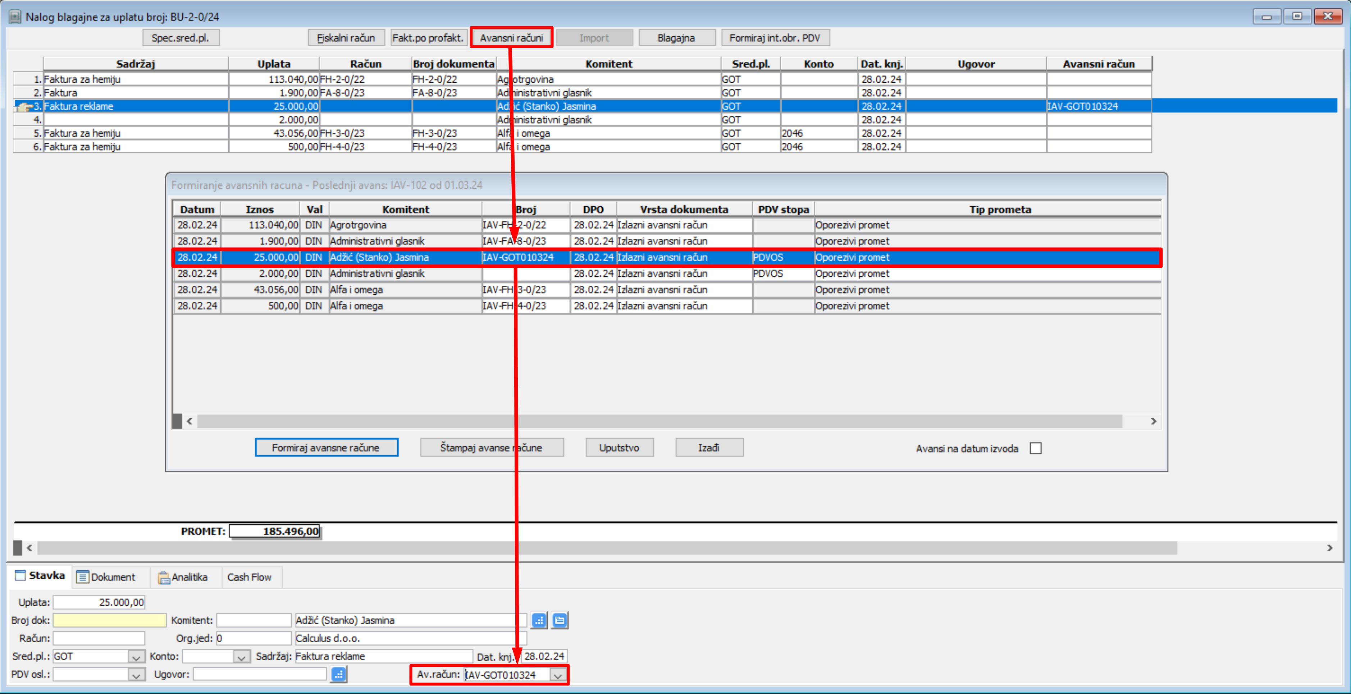
Task: Open Analitika tab
Action: [x=183, y=577]
